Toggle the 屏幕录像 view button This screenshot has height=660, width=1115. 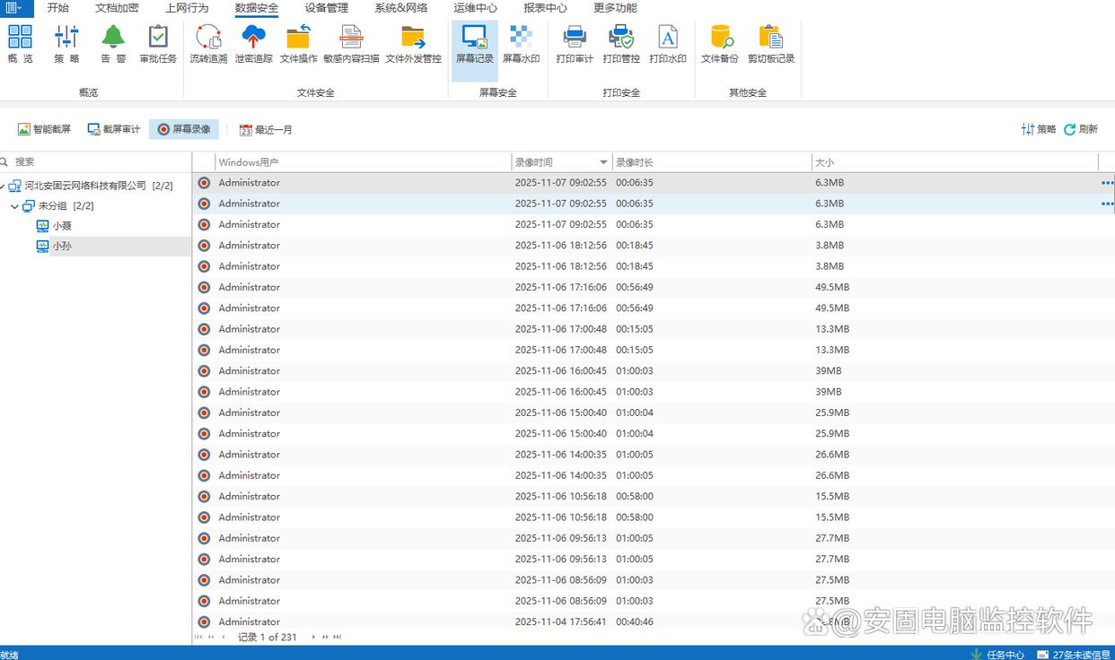click(x=184, y=129)
